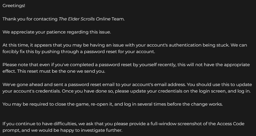The image size is (256, 136).
Task: Click the words "authentication being stuck"
Action: coord(199,45)
